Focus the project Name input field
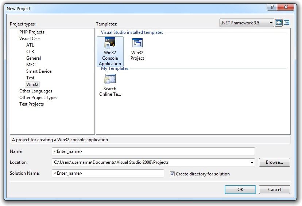Screen dimensions: 302x206 click(153, 151)
